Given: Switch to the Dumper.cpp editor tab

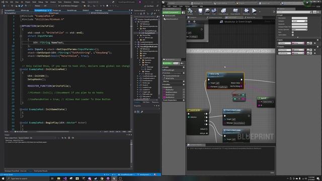Looking at the screenshot, I should point(57,10).
